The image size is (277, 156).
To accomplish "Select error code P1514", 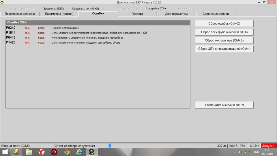I will click(x=11, y=33).
